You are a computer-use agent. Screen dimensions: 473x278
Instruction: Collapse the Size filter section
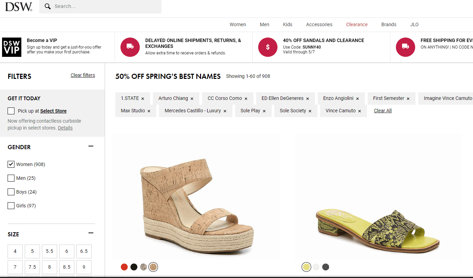pyautogui.click(x=91, y=233)
